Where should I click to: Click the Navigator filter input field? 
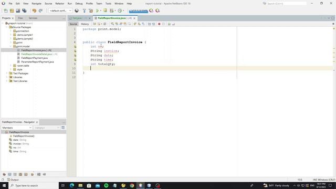point(46,128)
